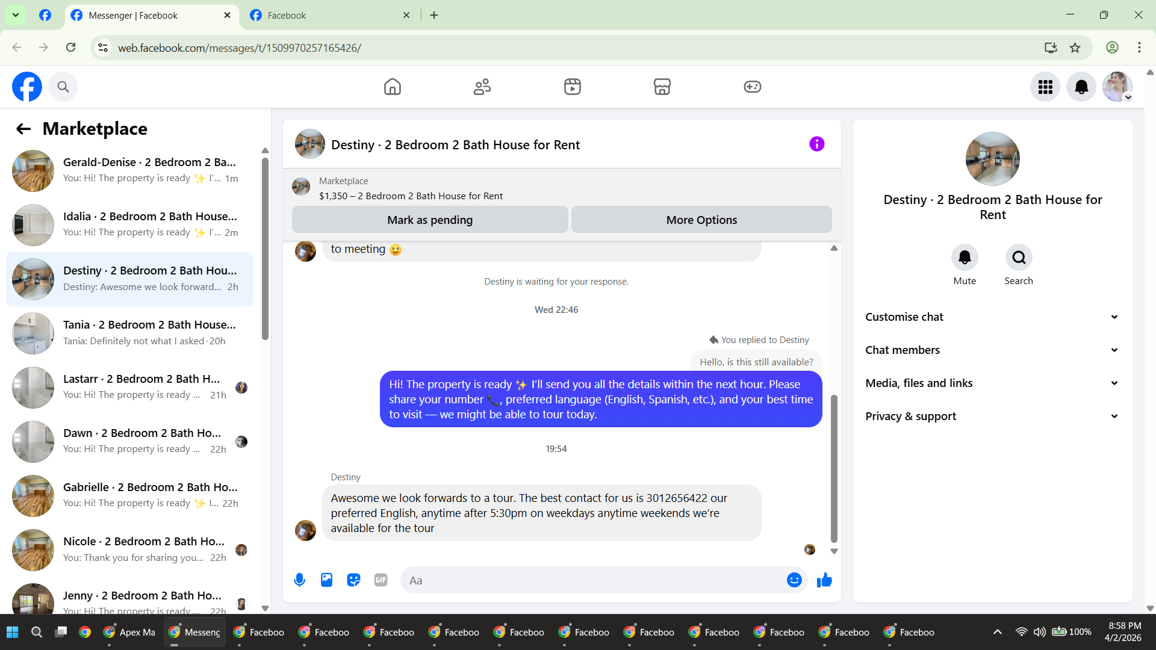Click the marketplace listing title link

pos(411,196)
